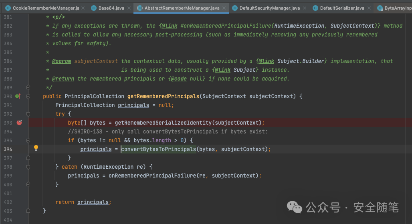Close the Base64.java tab

[x=129, y=8]
